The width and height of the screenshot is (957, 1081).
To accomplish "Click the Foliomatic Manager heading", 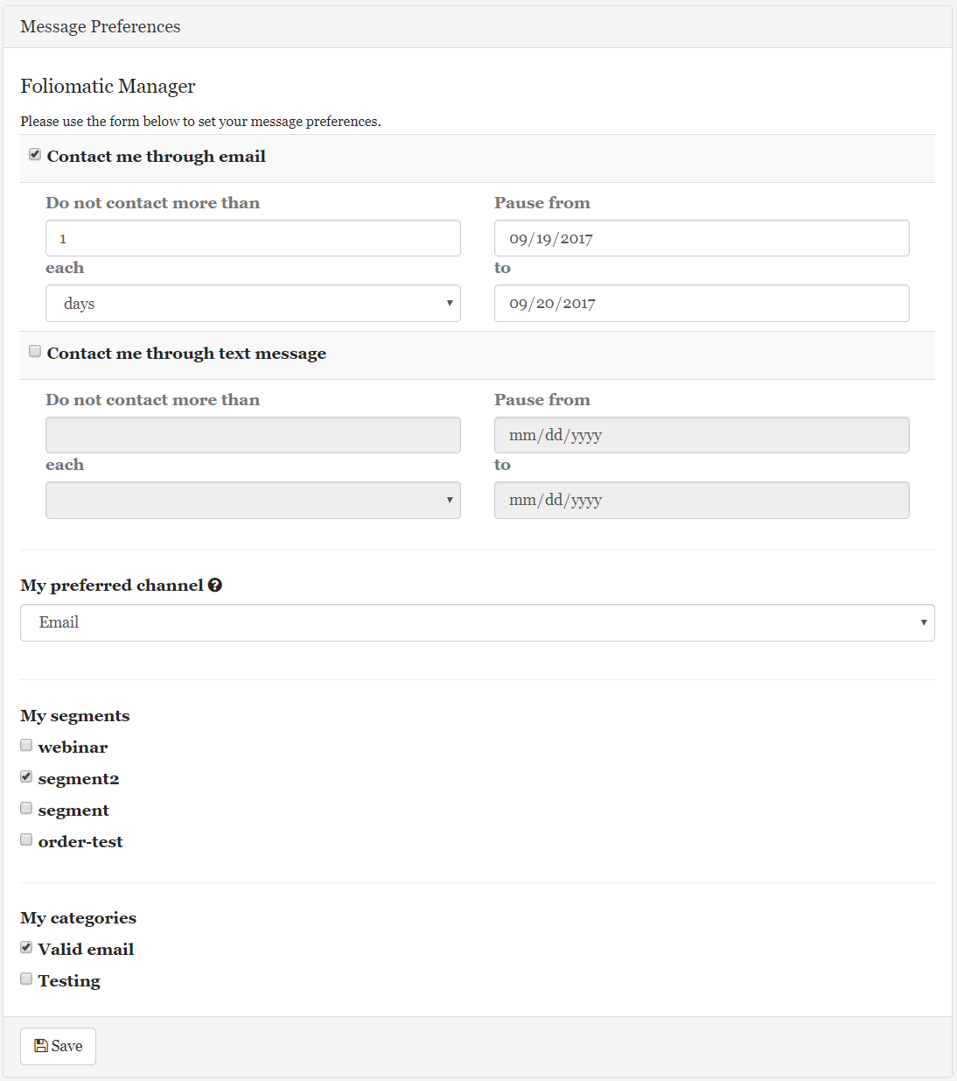I will [x=108, y=86].
